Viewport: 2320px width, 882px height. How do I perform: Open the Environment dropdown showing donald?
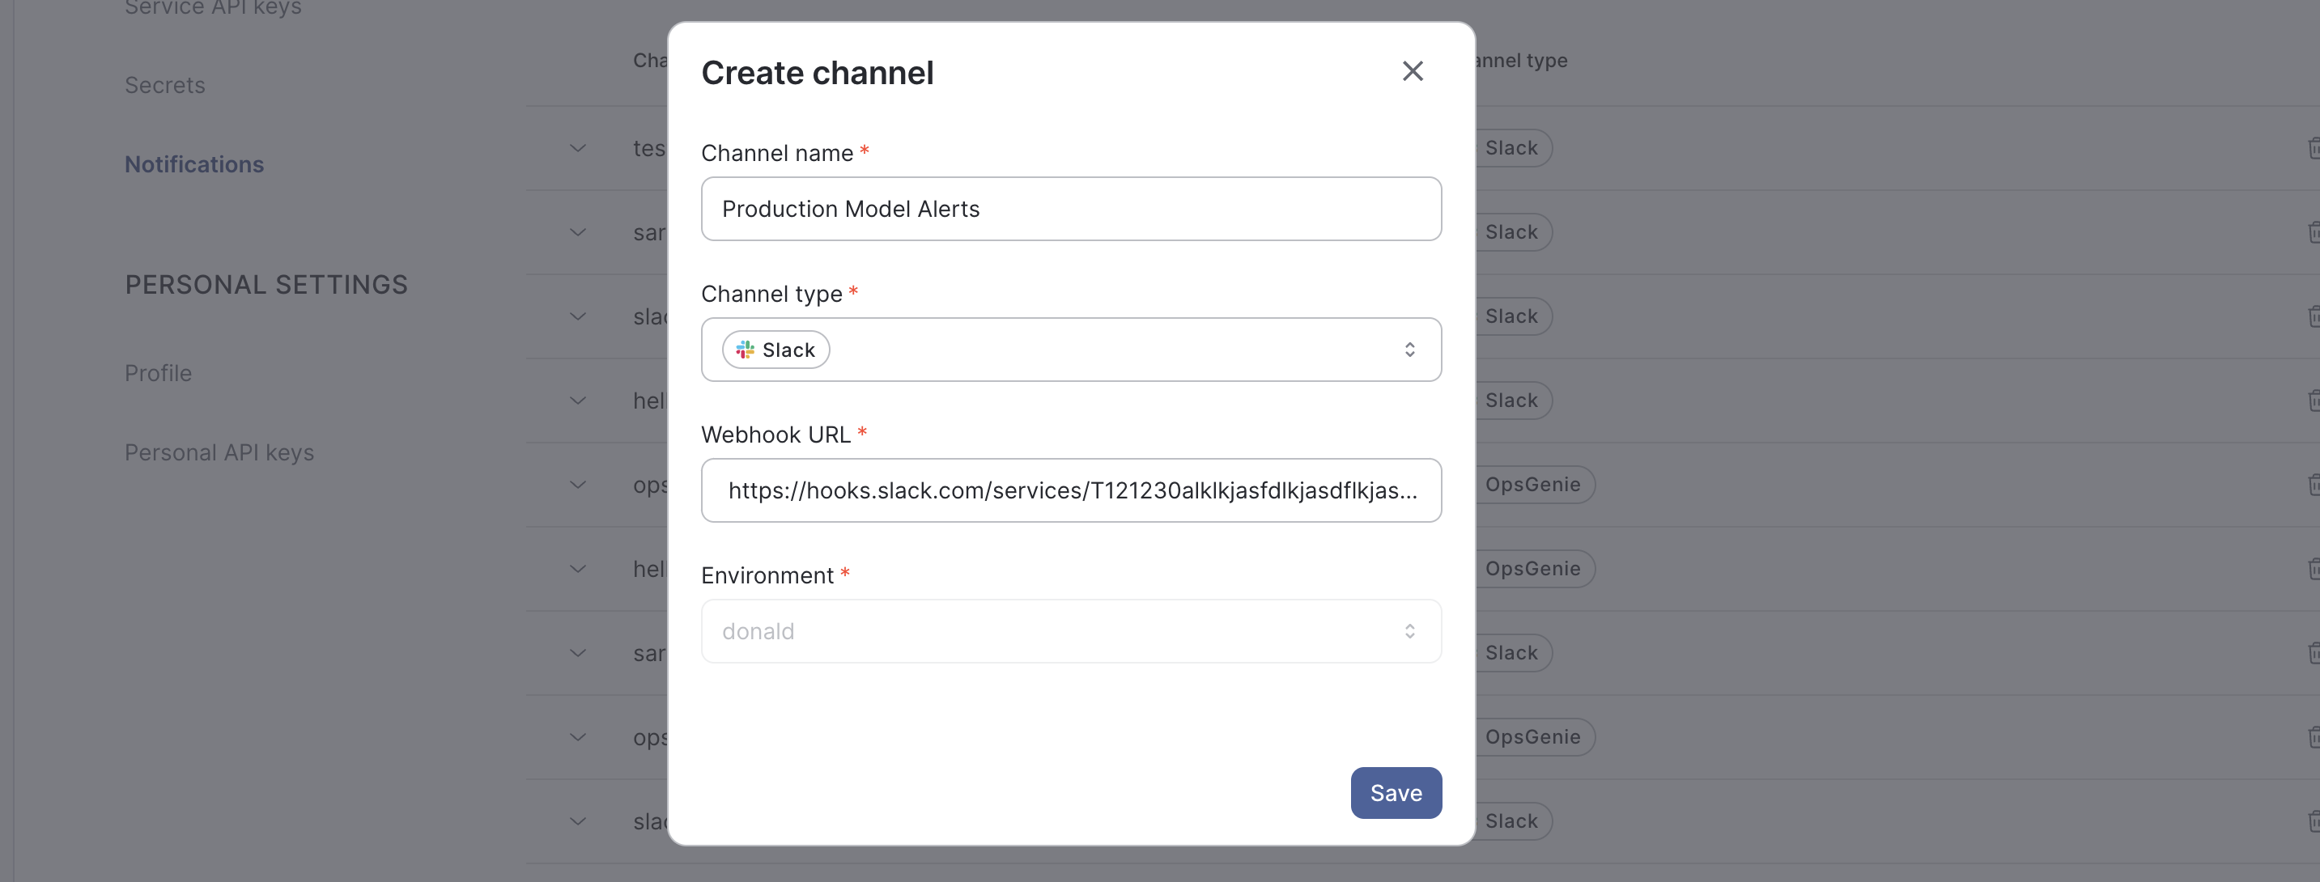click(x=1070, y=631)
